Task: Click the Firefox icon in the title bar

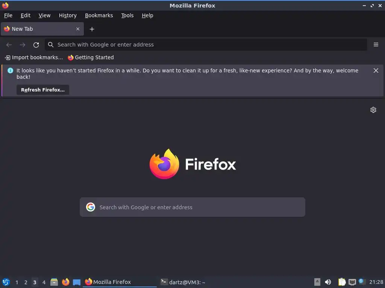Action: (x=5, y=5)
